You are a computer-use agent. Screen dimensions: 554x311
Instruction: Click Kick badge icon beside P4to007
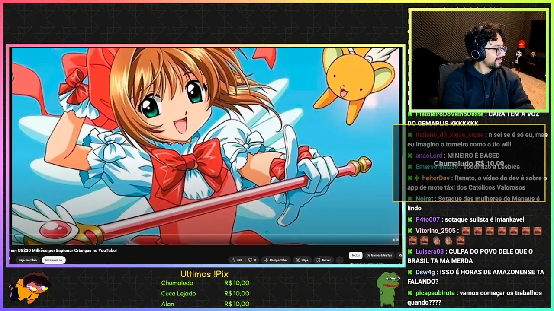(410, 219)
